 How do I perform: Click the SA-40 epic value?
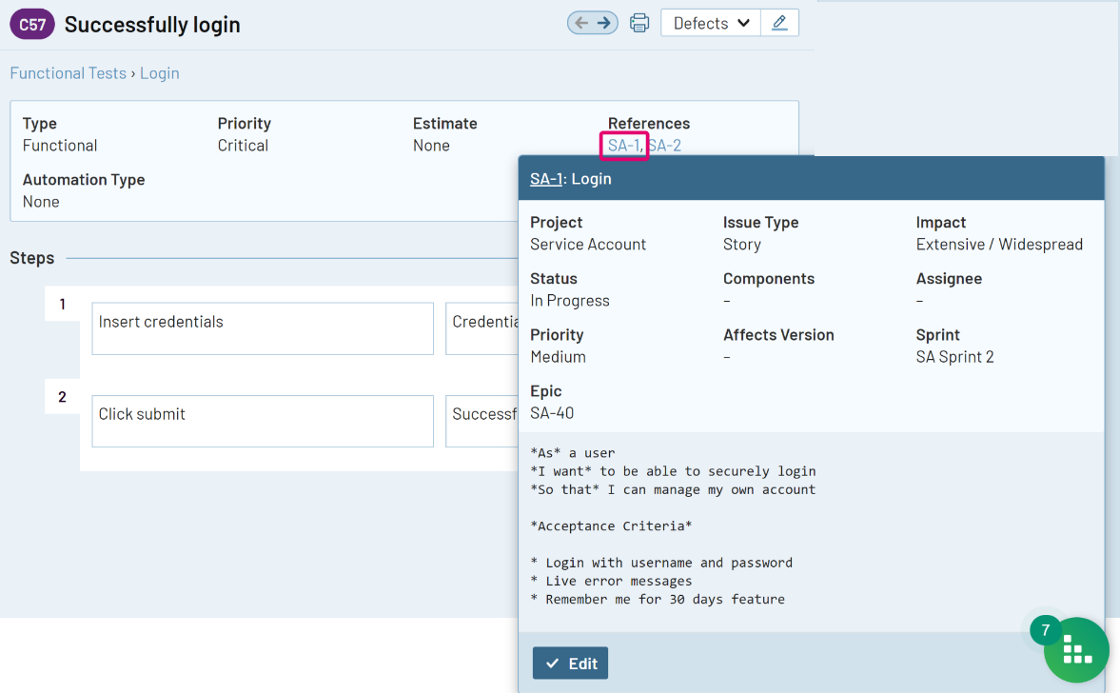pyautogui.click(x=552, y=413)
